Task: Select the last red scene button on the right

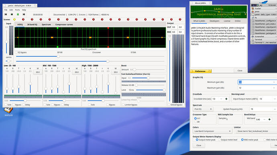Action: point(180,19)
